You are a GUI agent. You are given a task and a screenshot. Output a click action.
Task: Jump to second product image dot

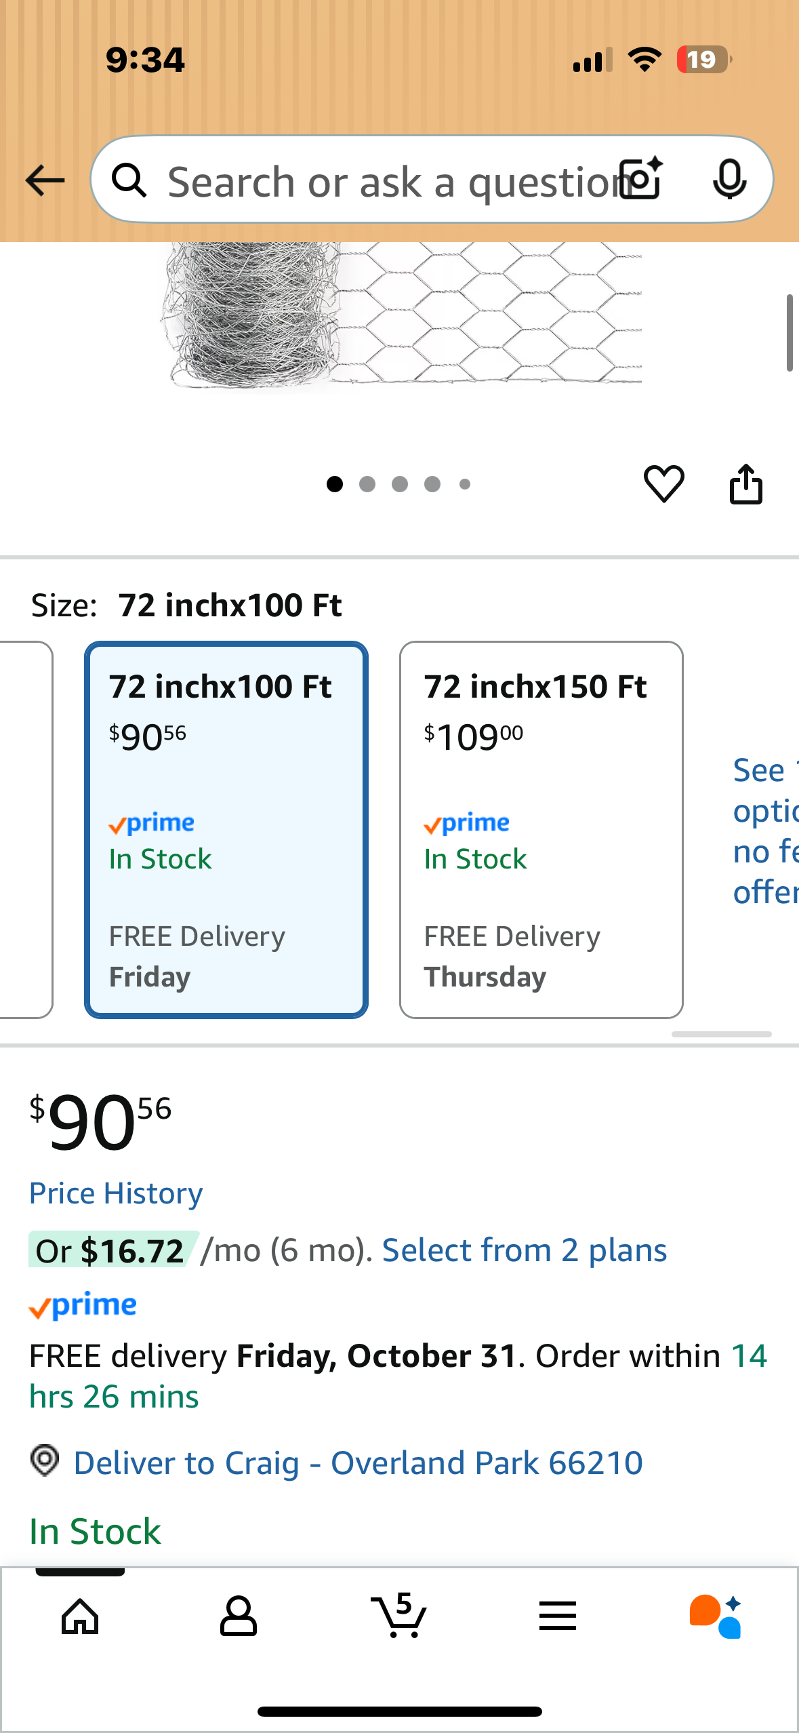(x=367, y=484)
